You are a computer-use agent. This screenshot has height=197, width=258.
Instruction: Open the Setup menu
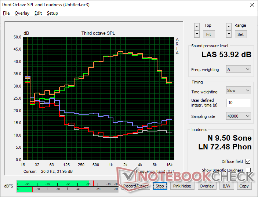pos(52,13)
